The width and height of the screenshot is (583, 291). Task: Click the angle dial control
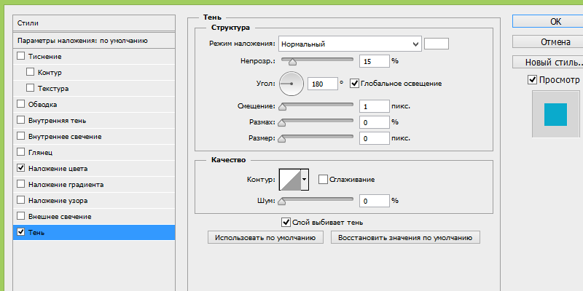(x=291, y=84)
